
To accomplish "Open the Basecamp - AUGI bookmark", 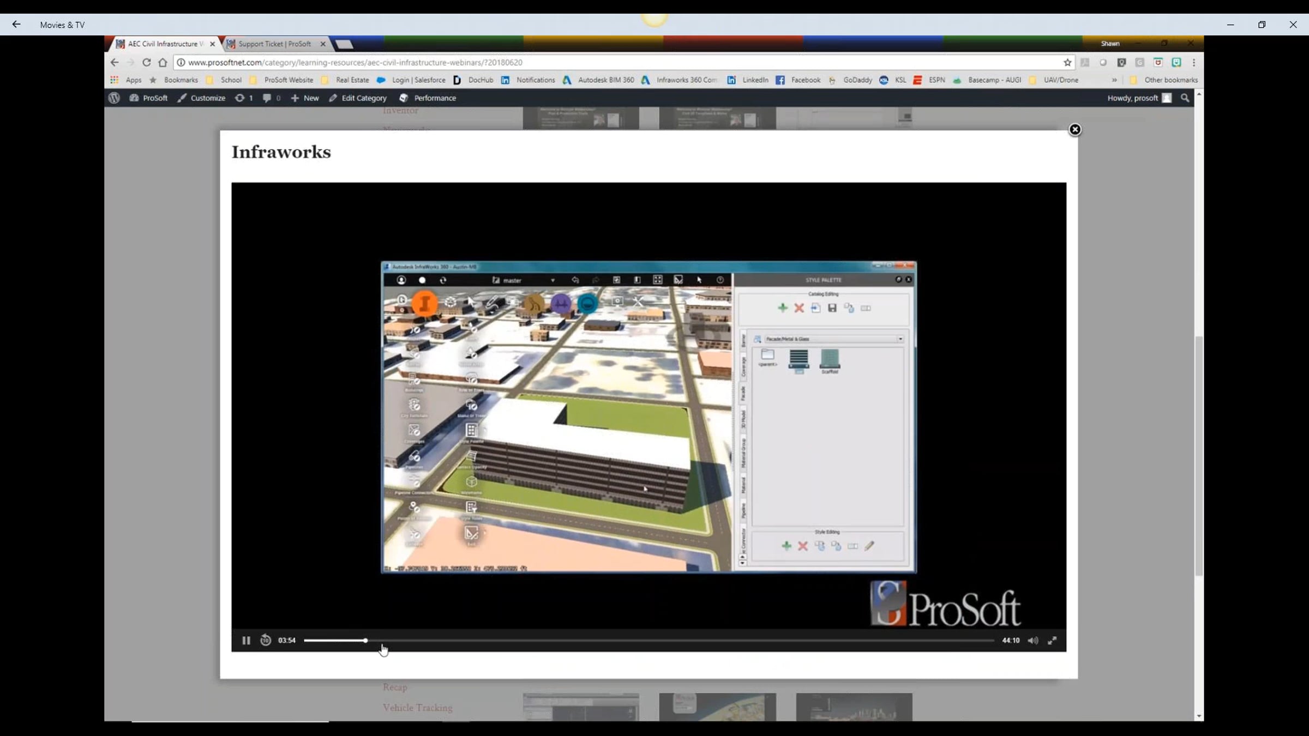I will coord(987,80).
